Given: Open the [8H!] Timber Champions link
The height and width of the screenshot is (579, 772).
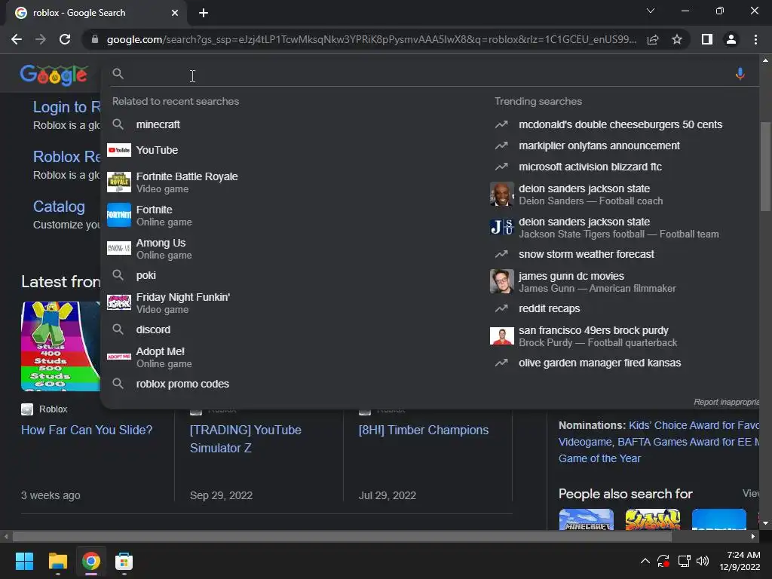Looking at the screenshot, I should coord(424,430).
